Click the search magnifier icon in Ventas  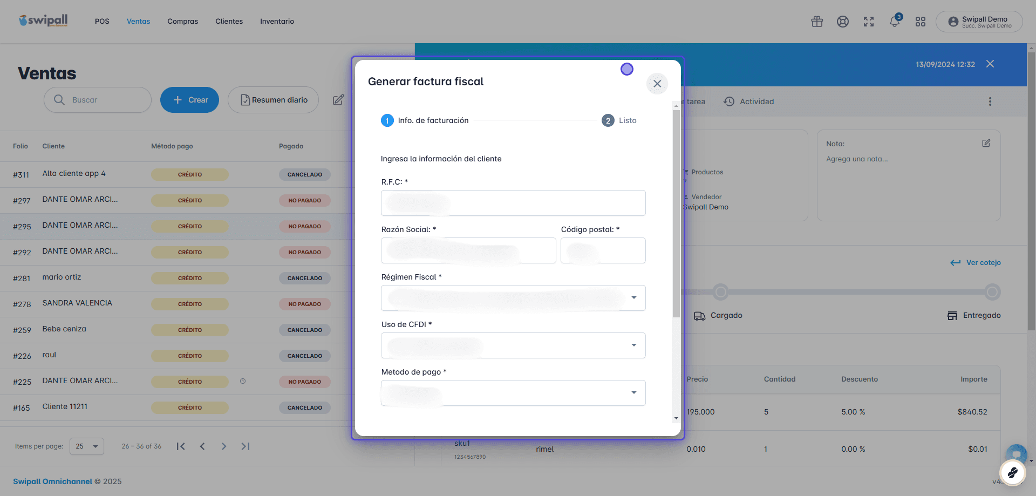(x=59, y=100)
